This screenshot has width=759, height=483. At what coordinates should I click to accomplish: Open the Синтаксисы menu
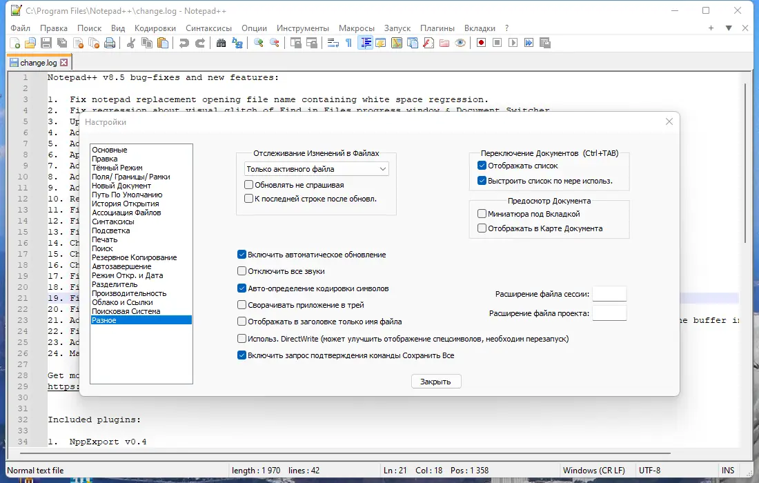click(x=208, y=28)
